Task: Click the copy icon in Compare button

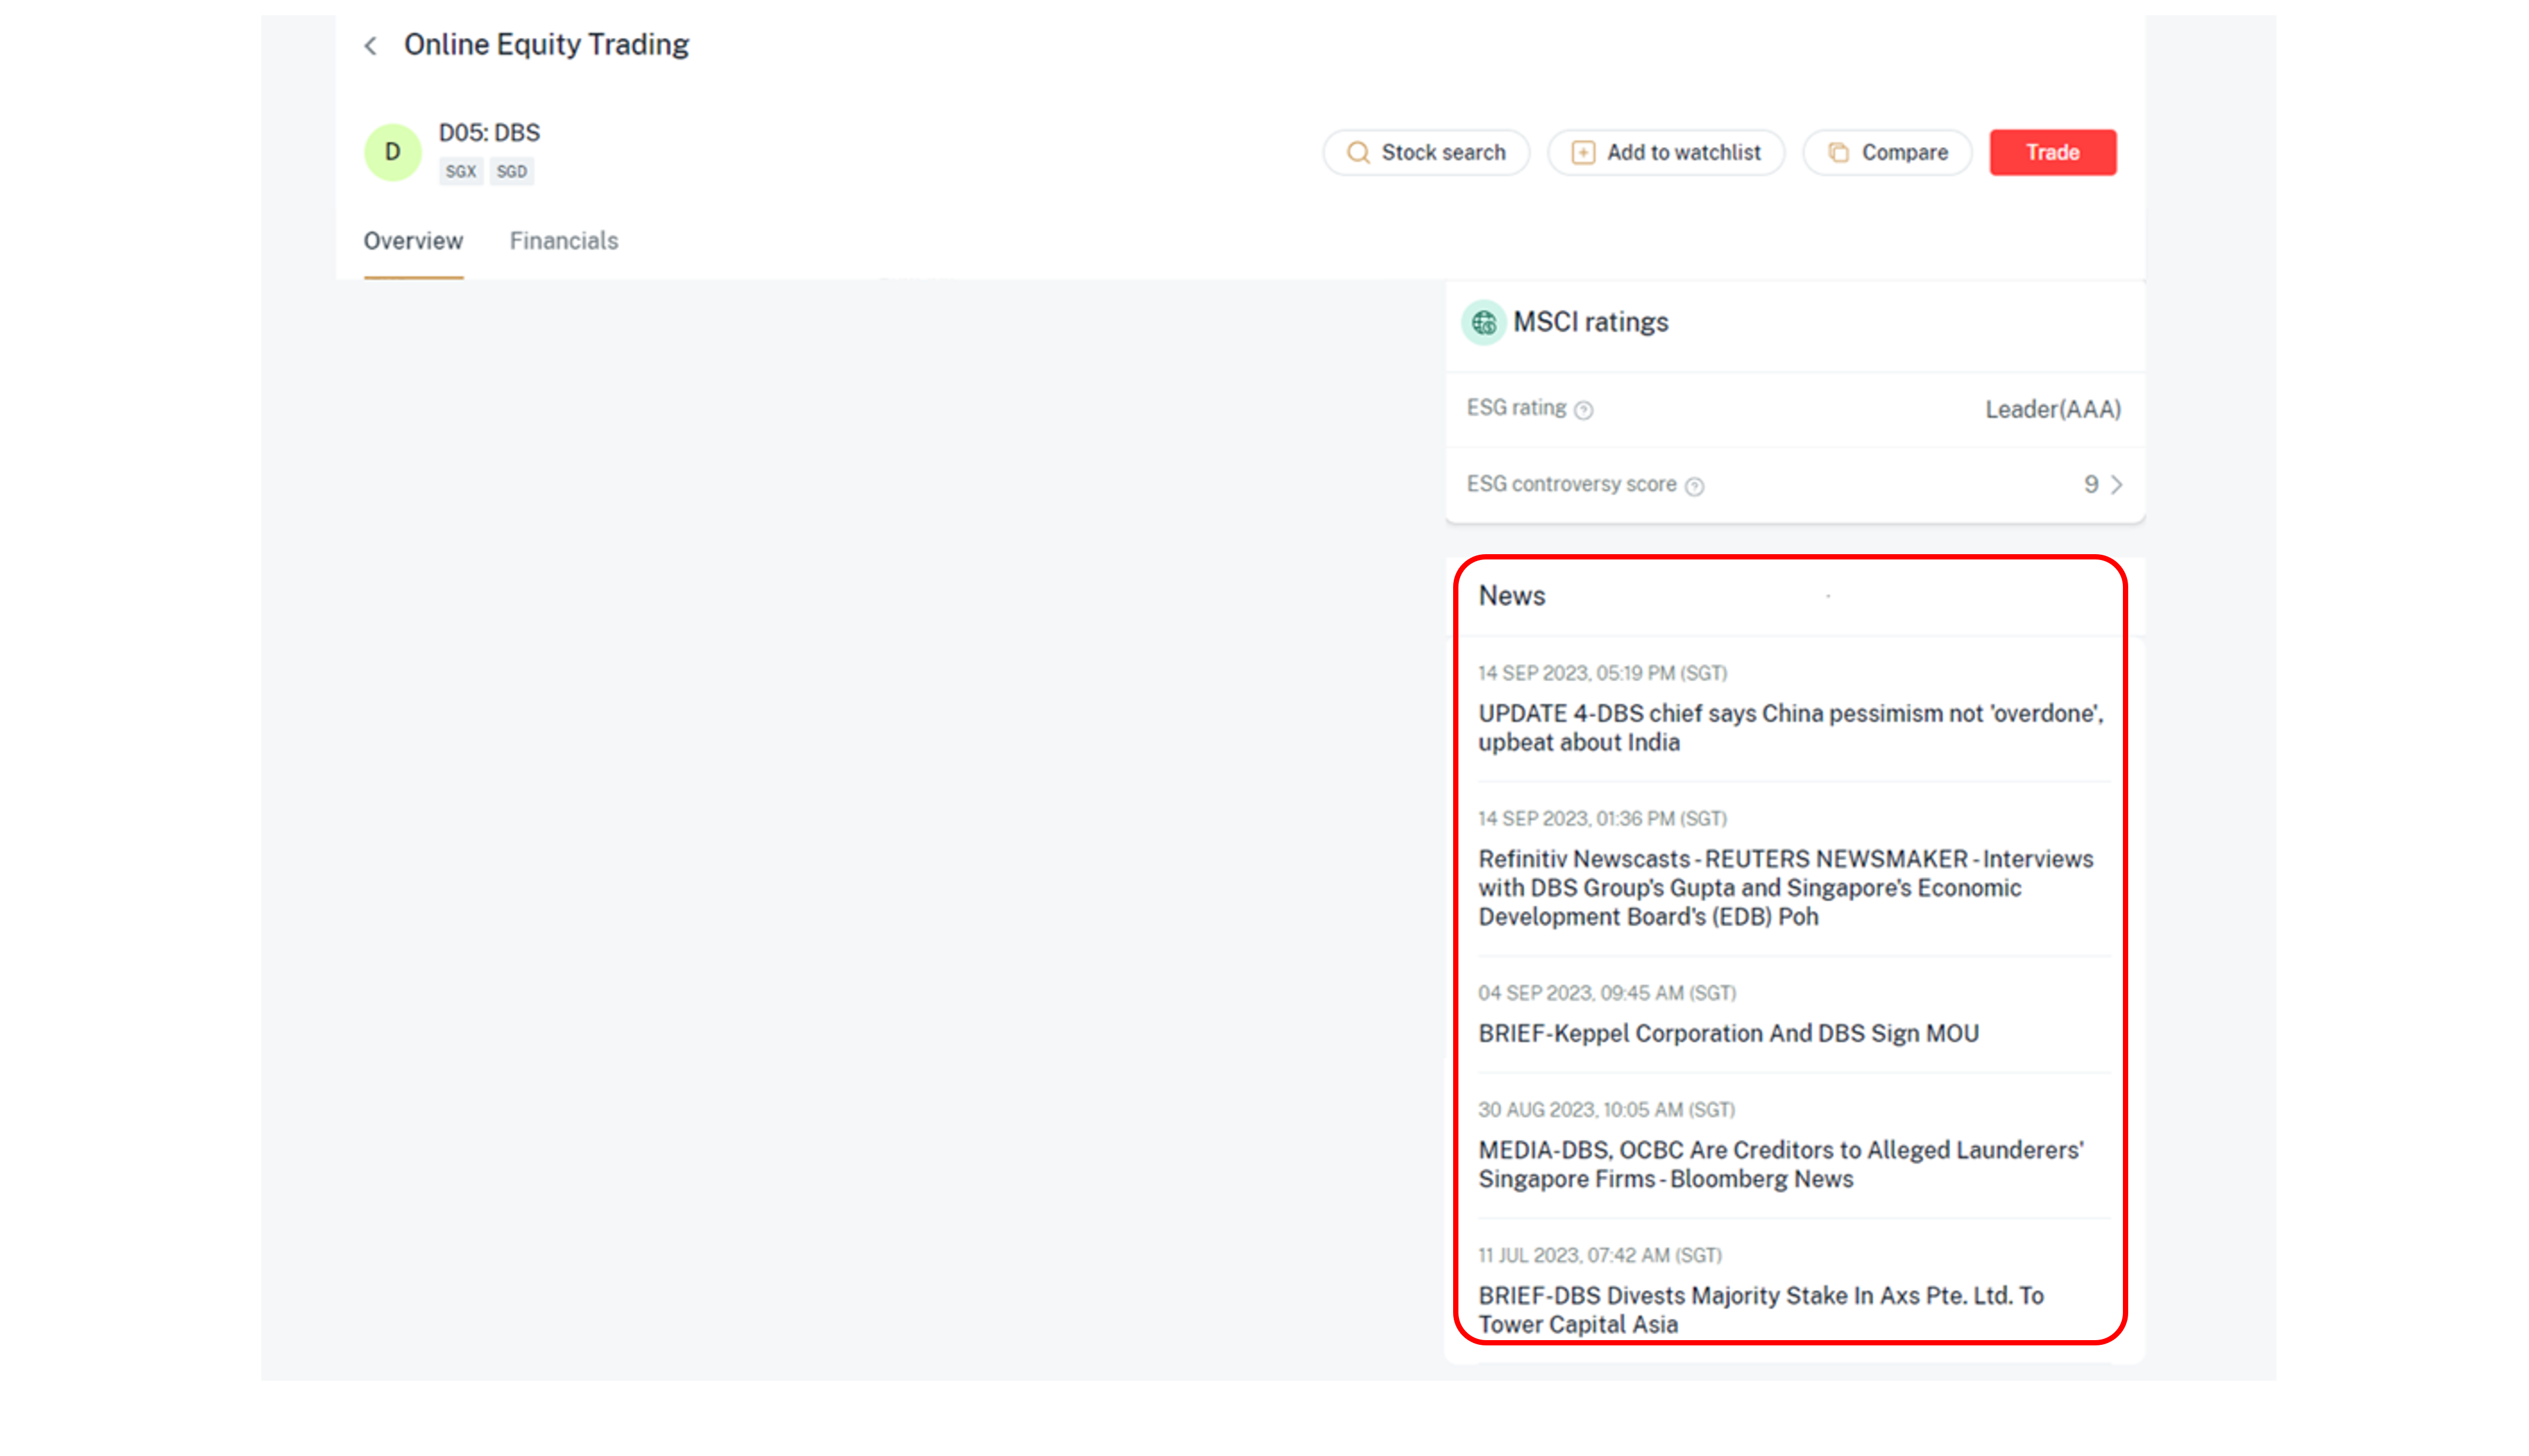Action: click(1837, 153)
